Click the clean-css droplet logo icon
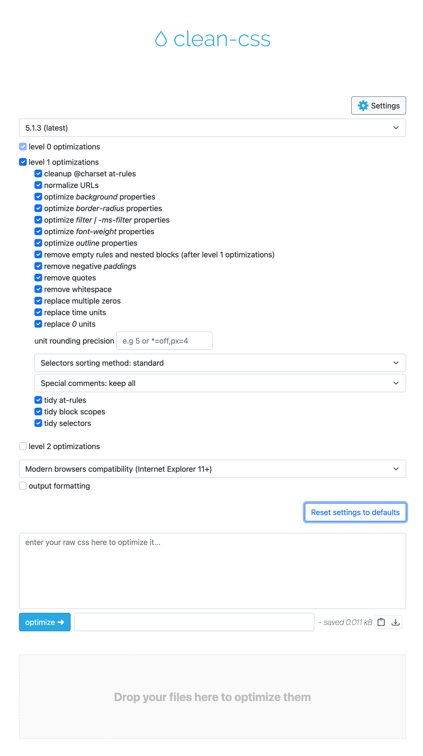 (161, 39)
